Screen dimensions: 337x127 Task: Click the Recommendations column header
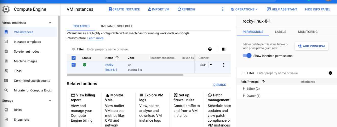[x=162, y=58]
